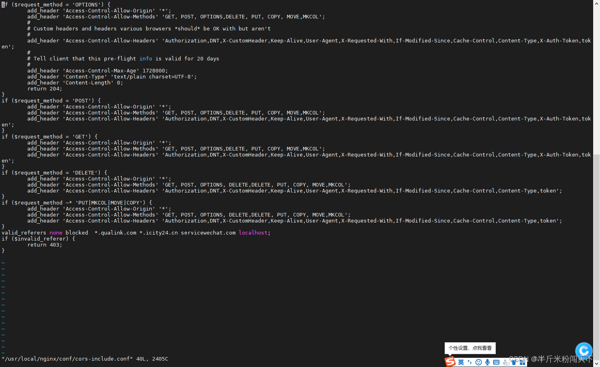
Task: Click the 'Content-Length' header name
Action: [88, 83]
